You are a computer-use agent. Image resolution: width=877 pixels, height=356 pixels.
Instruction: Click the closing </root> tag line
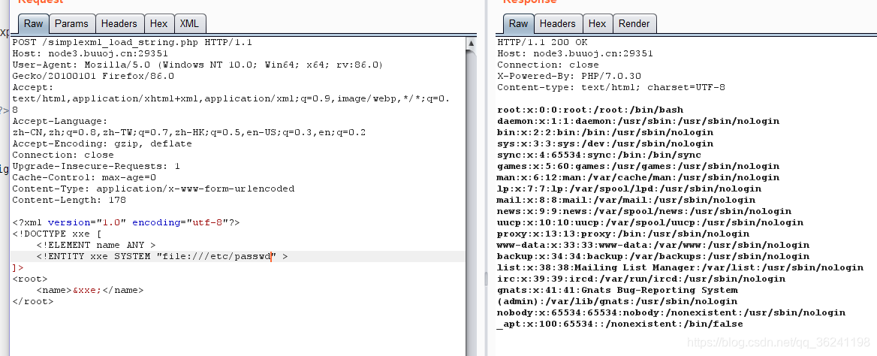pyautogui.click(x=33, y=301)
